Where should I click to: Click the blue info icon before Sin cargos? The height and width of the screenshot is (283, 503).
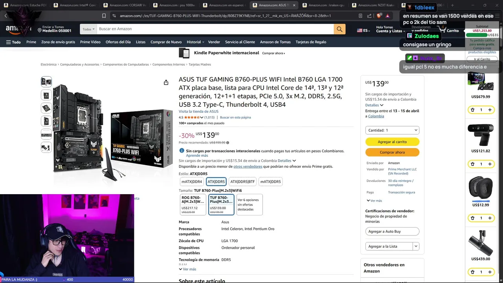[x=182, y=151]
